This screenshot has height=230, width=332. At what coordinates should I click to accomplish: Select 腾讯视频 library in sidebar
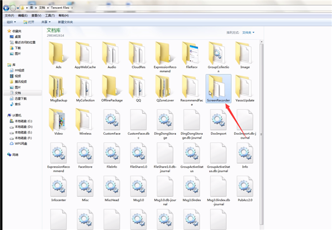click(18, 81)
